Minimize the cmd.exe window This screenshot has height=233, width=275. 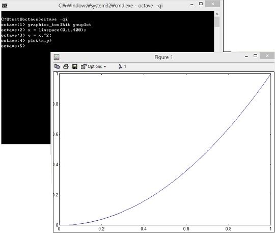click(192, 5)
